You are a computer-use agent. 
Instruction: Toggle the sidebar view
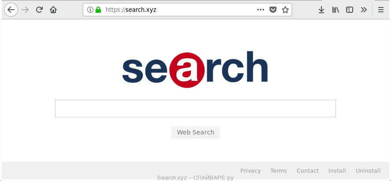[x=350, y=10]
